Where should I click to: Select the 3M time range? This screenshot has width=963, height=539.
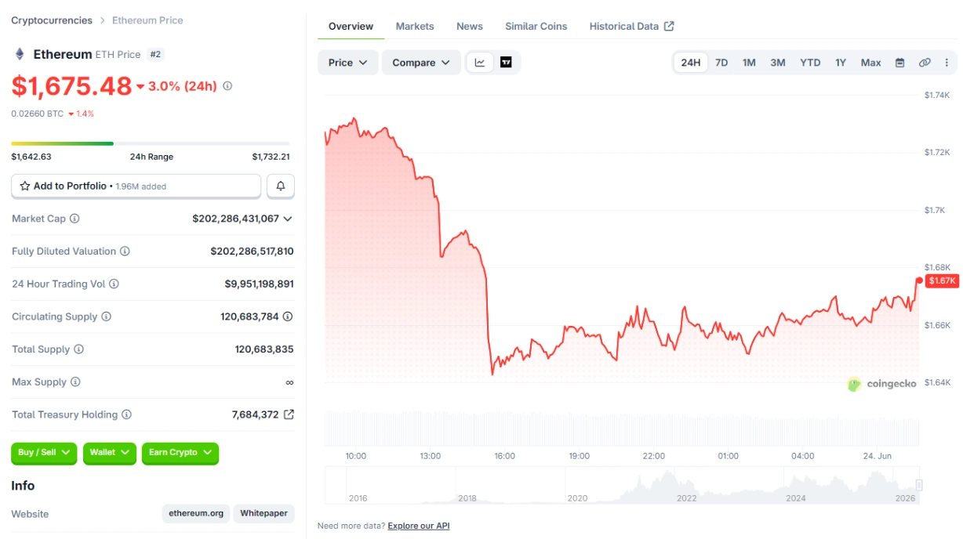(x=778, y=63)
